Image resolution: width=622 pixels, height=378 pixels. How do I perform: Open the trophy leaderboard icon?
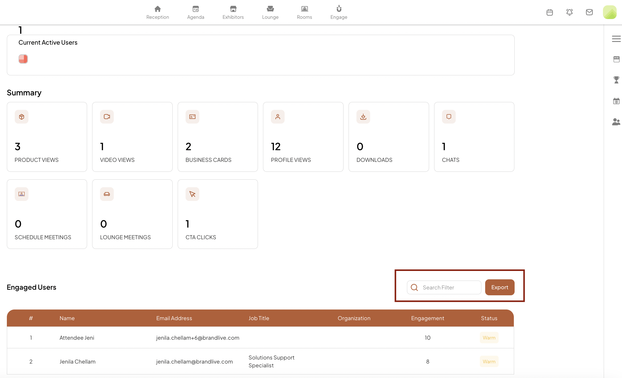point(616,80)
